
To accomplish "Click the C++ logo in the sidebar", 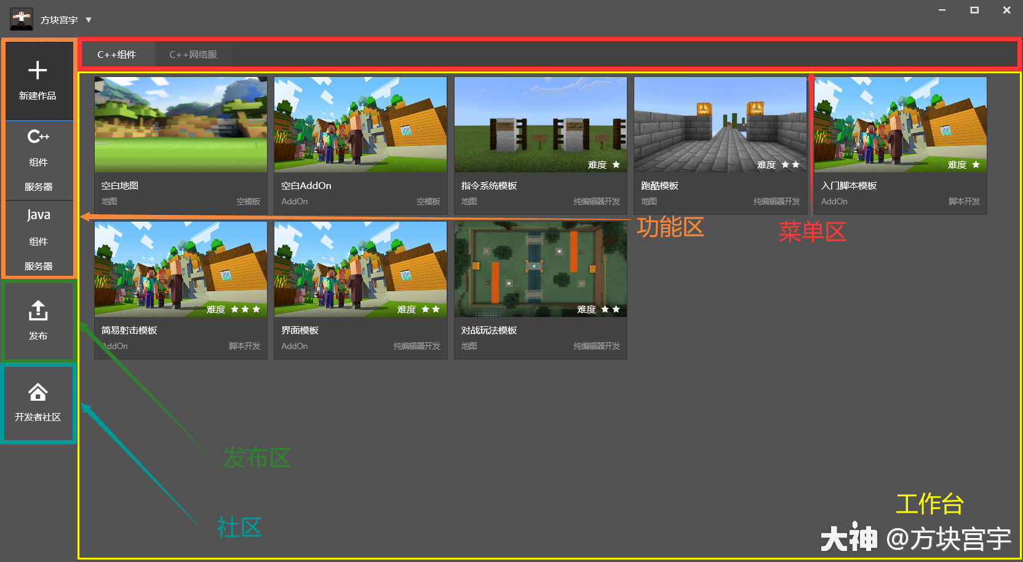I will click(x=38, y=137).
